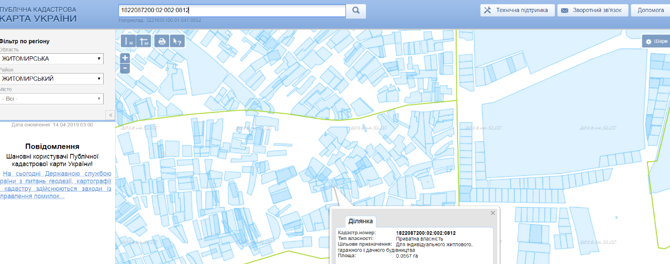
Task: Collapse the left filter sidebar
Action: 110,115
